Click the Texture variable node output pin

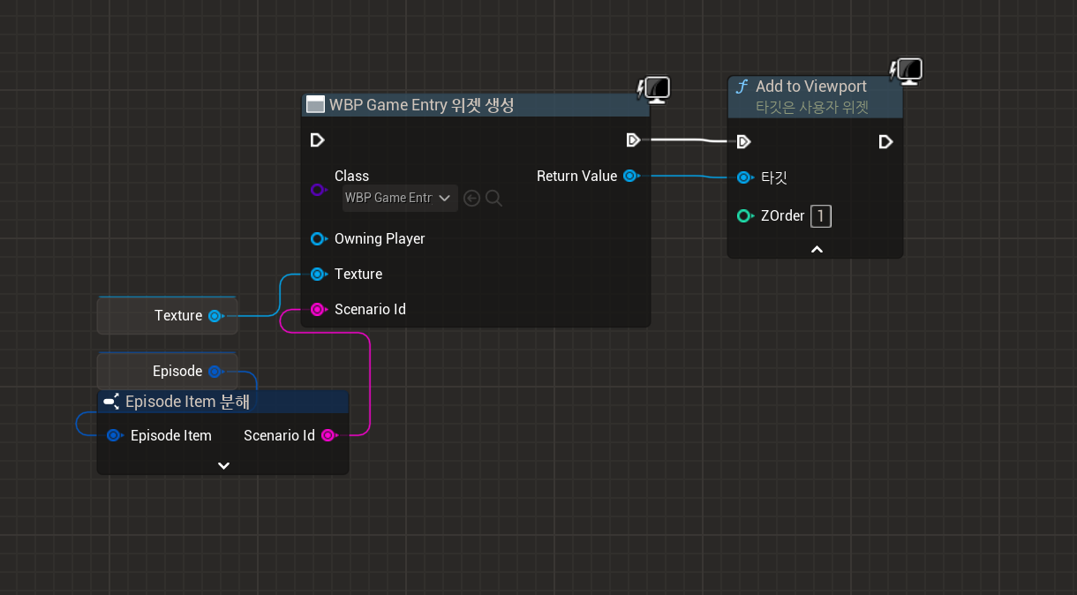coord(215,316)
